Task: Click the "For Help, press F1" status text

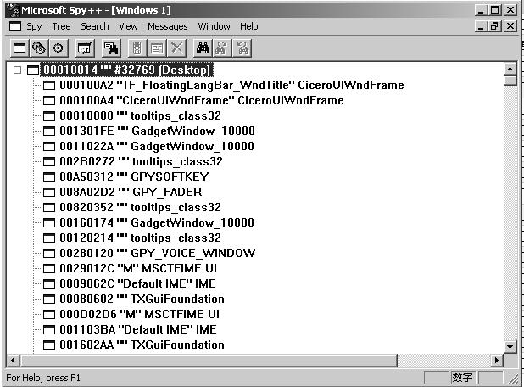Action: tap(43, 378)
